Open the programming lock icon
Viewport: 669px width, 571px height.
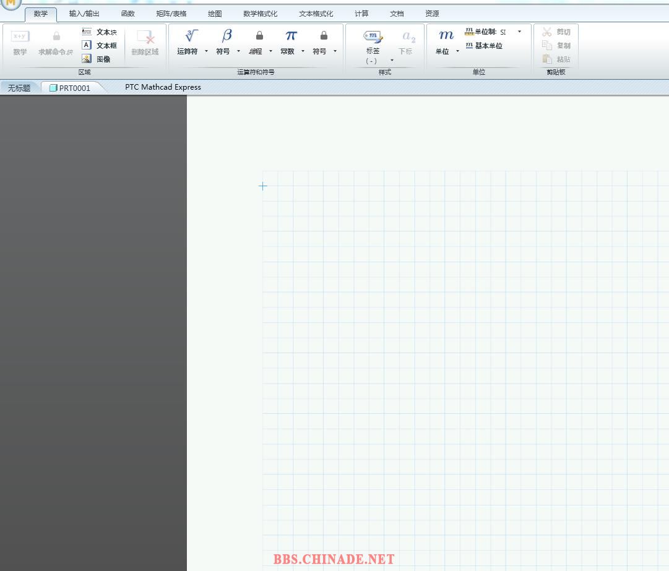coord(259,35)
